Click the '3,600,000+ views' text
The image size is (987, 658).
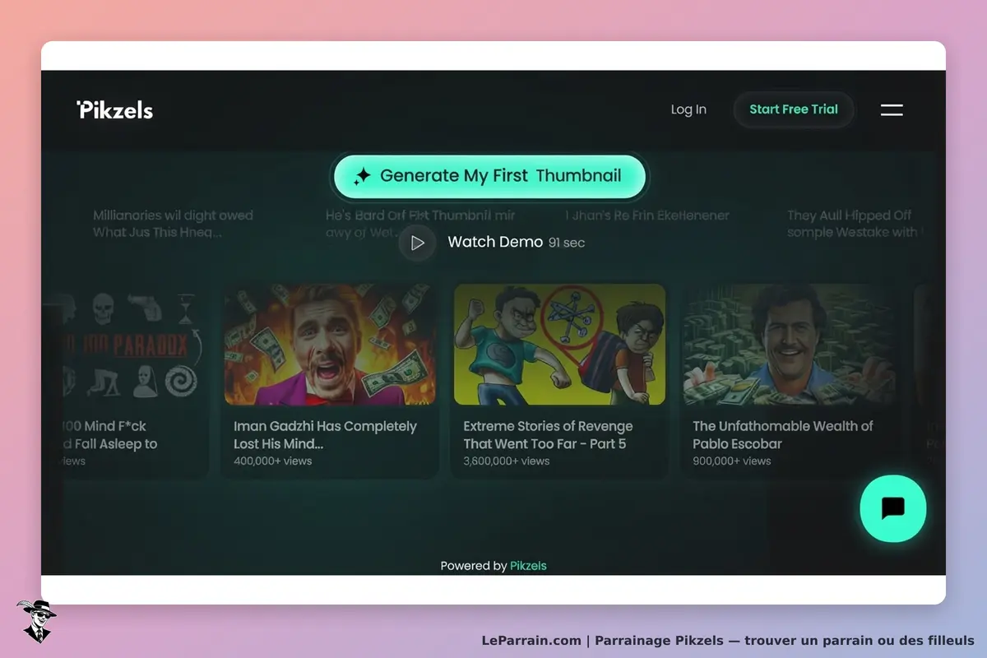coord(506,461)
